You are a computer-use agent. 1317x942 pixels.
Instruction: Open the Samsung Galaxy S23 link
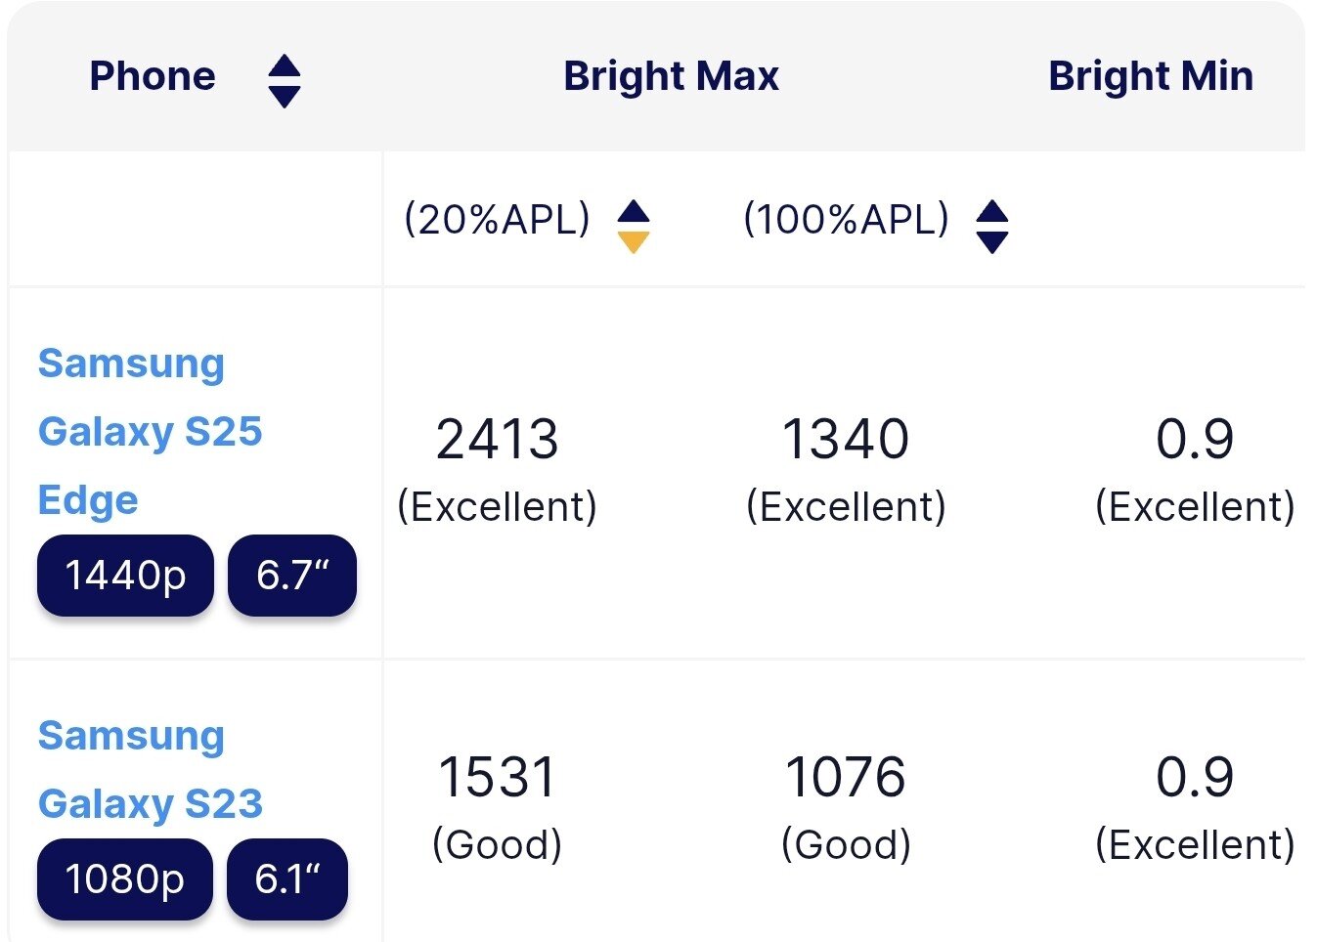(150, 769)
